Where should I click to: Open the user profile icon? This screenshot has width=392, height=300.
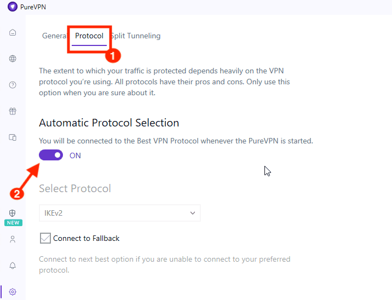[x=13, y=239]
